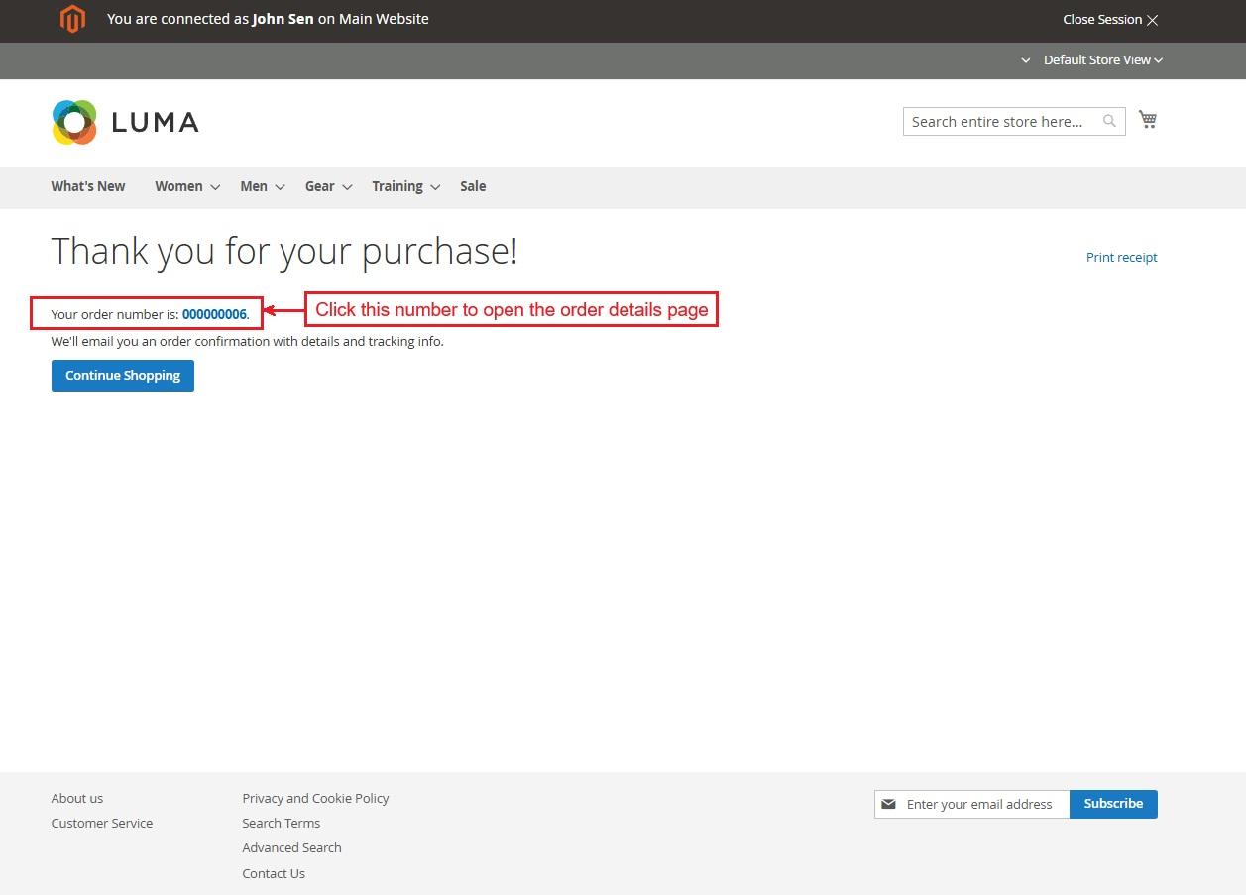
Task: Click the search magnifier icon
Action: coord(1109,121)
